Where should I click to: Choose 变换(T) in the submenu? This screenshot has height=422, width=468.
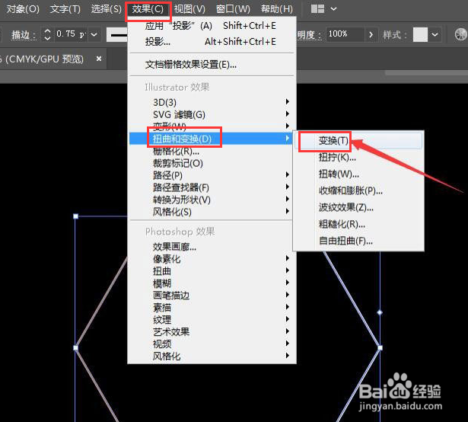pos(358,140)
